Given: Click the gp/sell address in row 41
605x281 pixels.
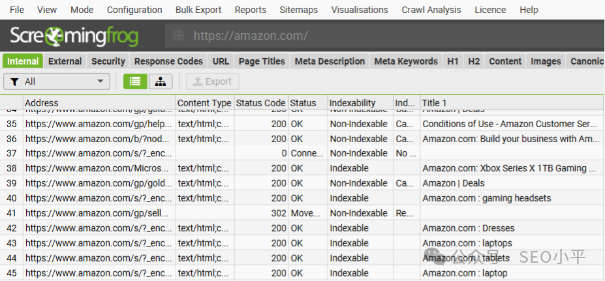Looking at the screenshot, I should [99, 213].
